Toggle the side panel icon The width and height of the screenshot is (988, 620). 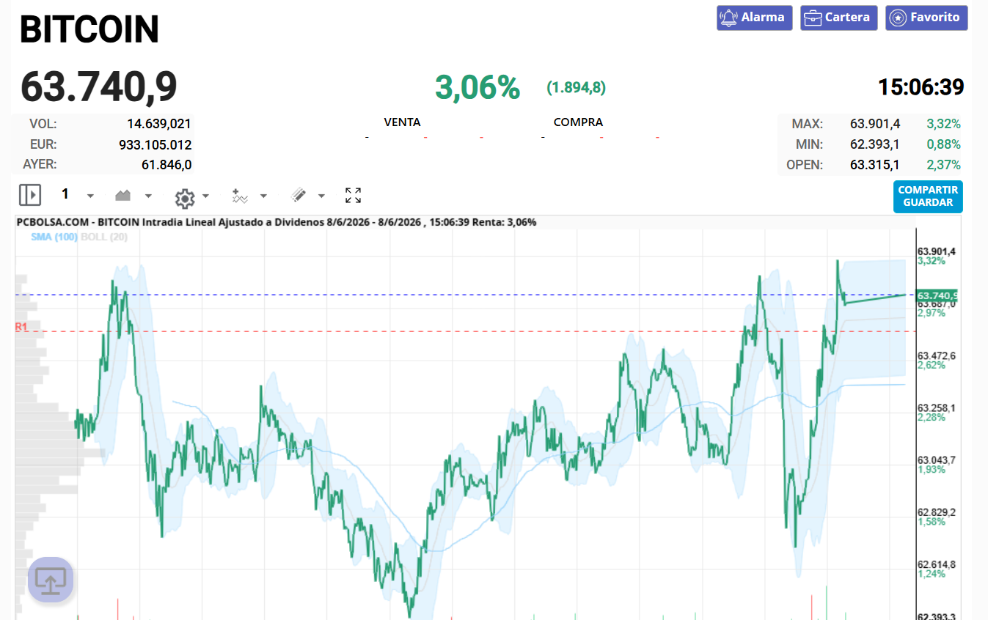(x=30, y=195)
